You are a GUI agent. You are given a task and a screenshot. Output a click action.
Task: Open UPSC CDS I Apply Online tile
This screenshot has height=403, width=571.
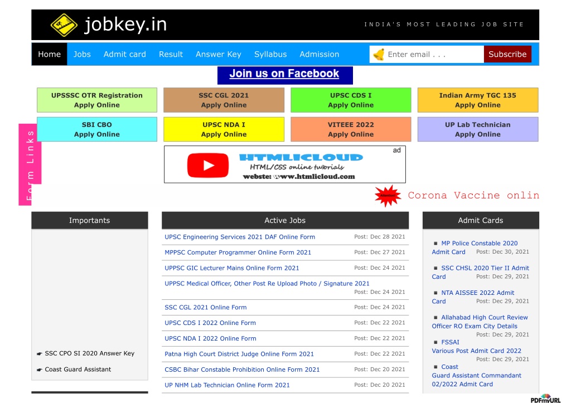point(351,100)
